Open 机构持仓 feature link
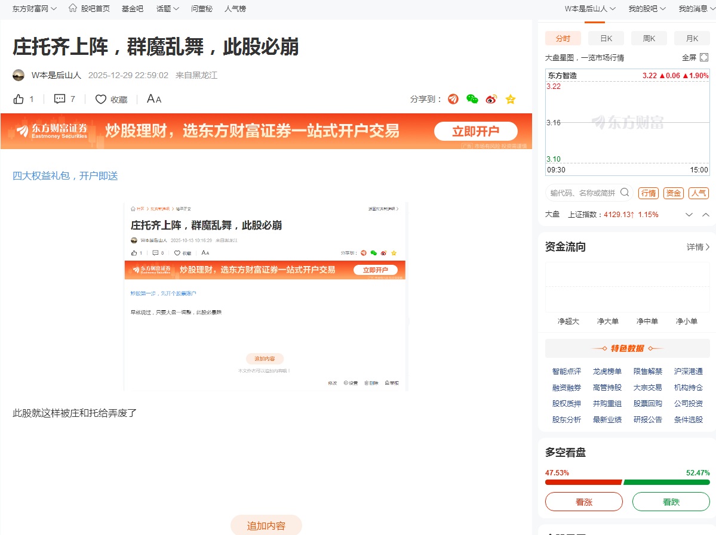The height and width of the screenshot is (535, 716). (x=689, y=387)
